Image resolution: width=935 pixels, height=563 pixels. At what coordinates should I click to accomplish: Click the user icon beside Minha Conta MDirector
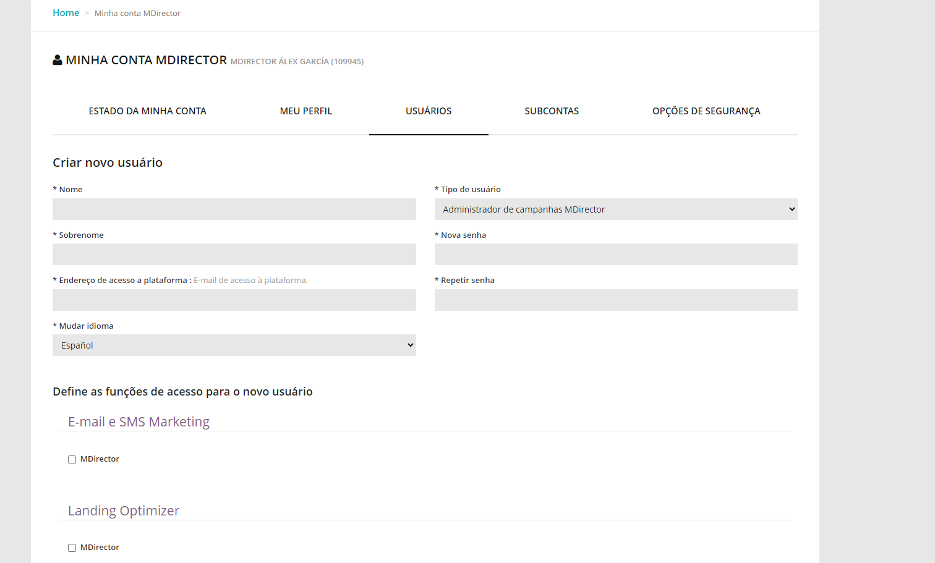[58, 60]
